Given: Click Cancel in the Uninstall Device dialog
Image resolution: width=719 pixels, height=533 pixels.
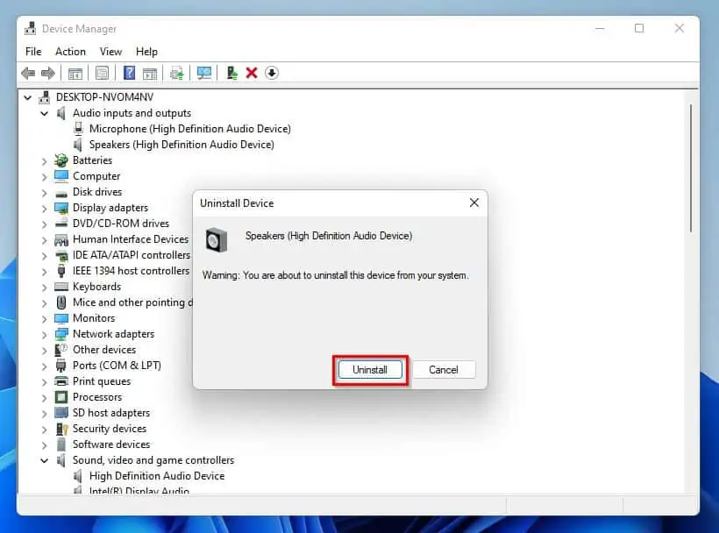Looking at the screenshot, I should coord(444,369).
